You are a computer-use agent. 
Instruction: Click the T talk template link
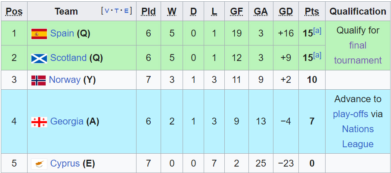pos(117,11)
